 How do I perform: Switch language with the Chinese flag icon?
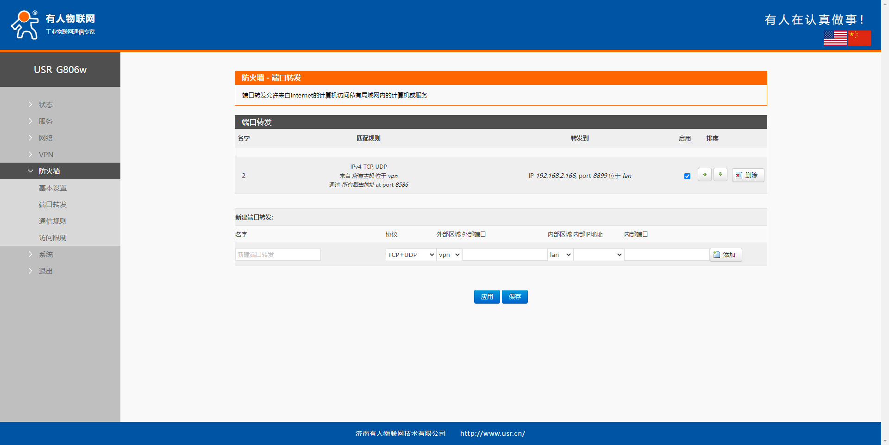click(859, 38)
